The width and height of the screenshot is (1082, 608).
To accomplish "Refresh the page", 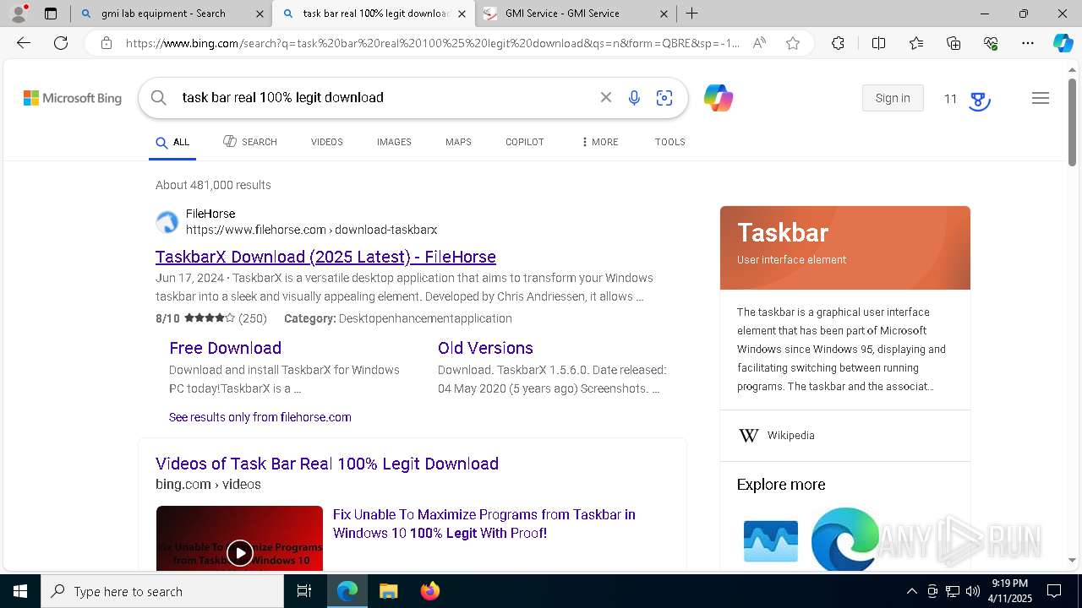I will [61, 43].
